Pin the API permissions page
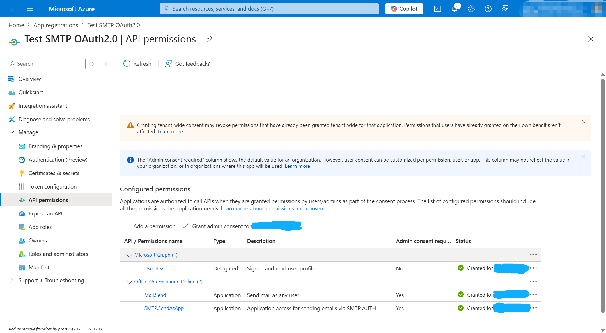Viewport: 606px width, 333px height. click(x=209, y=39)
